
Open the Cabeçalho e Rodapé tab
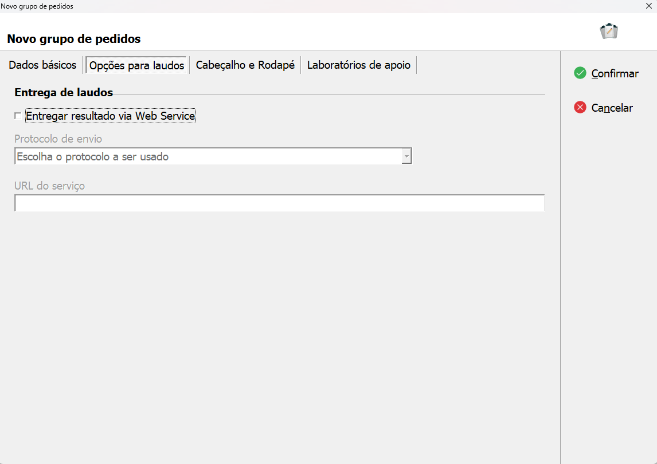tap(245, 65)
